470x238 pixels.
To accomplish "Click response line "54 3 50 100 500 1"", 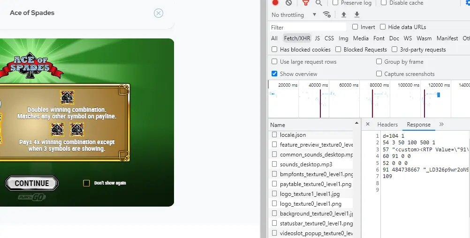I will click(x=409, y=142).
